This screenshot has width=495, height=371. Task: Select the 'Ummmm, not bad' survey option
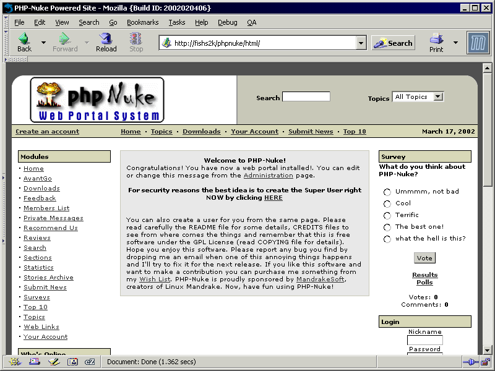387,192
